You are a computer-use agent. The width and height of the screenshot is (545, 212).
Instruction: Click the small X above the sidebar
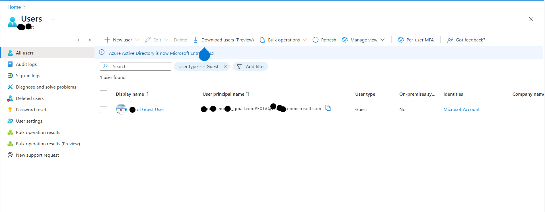(78, 40)
